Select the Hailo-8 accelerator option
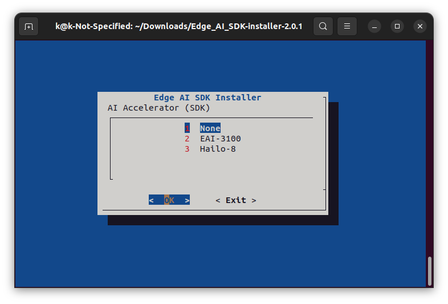Viewport: 448px width, 304px height. (x=210, y=149)
